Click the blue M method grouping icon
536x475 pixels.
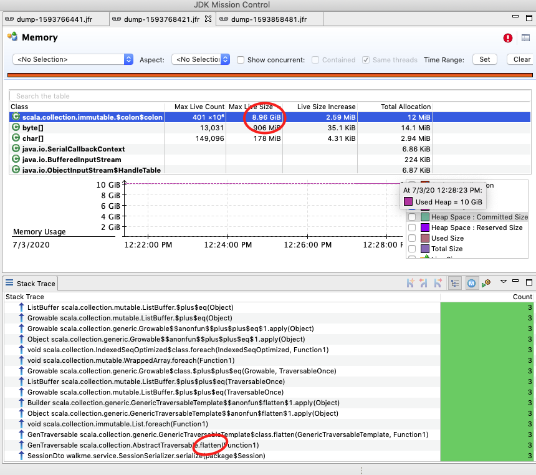click(x=472, y=283)
